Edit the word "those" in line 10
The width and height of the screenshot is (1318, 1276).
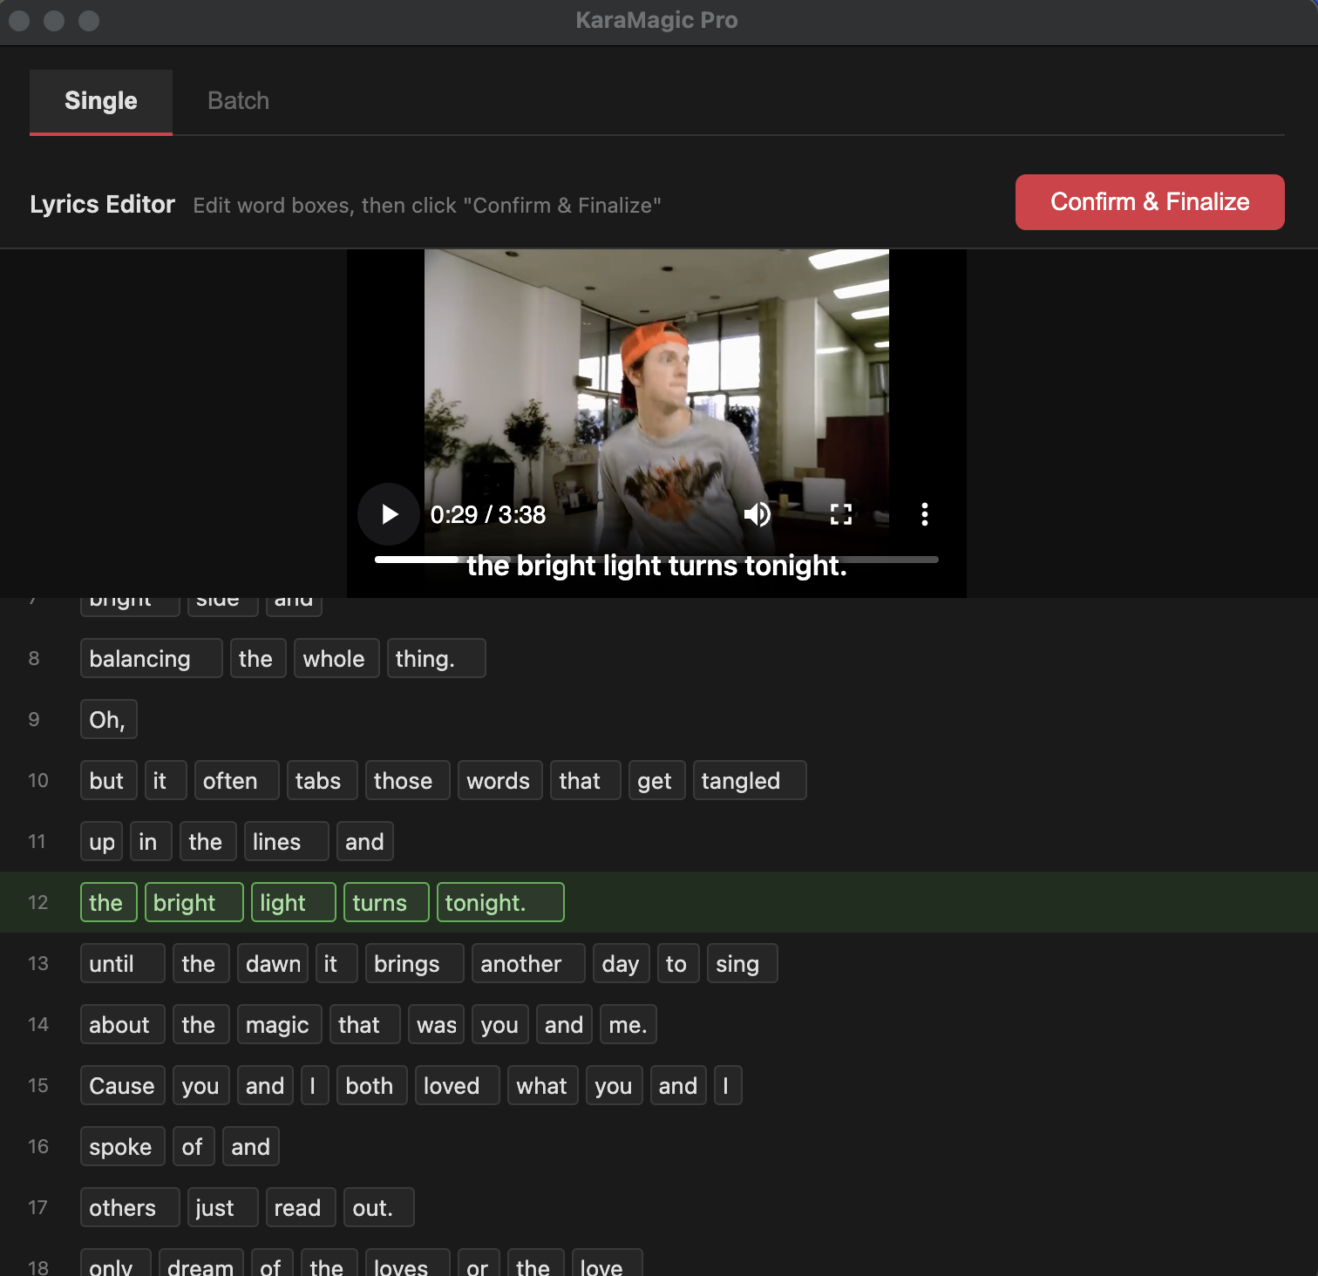[408, 780]
